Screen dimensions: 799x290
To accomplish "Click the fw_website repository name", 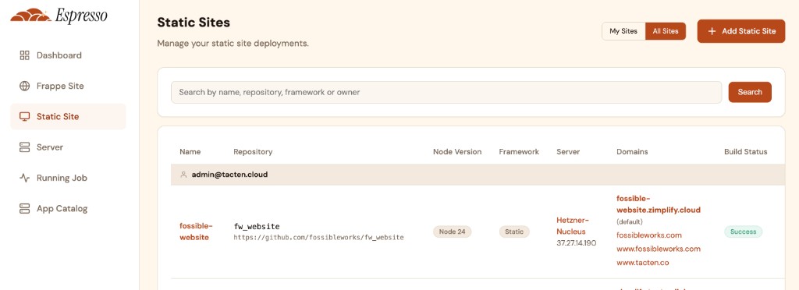I will coord(256,226).
